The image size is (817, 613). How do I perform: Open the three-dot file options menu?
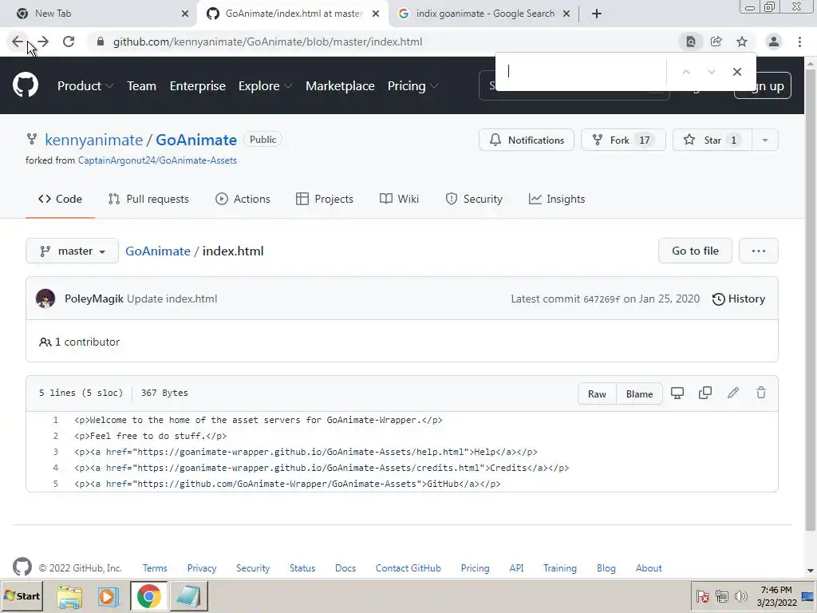pyautogui.click(x=759, y=251)
